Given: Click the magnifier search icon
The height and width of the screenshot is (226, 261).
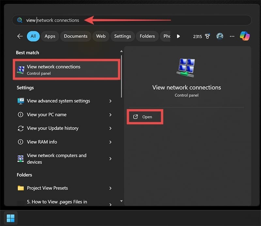Looking at the screenshot, I should [20, 20].
